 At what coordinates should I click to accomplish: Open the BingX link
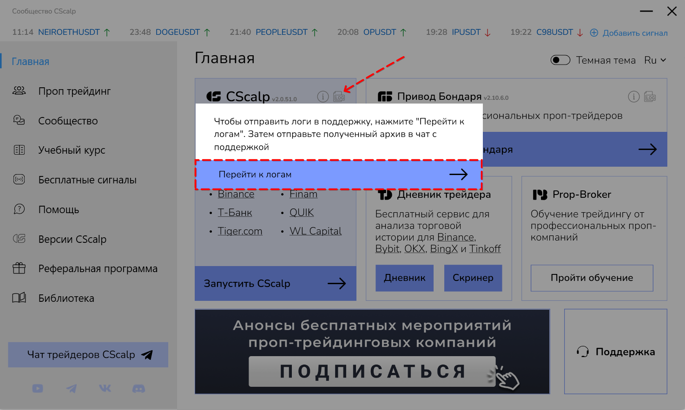click(x=444, y=249)
